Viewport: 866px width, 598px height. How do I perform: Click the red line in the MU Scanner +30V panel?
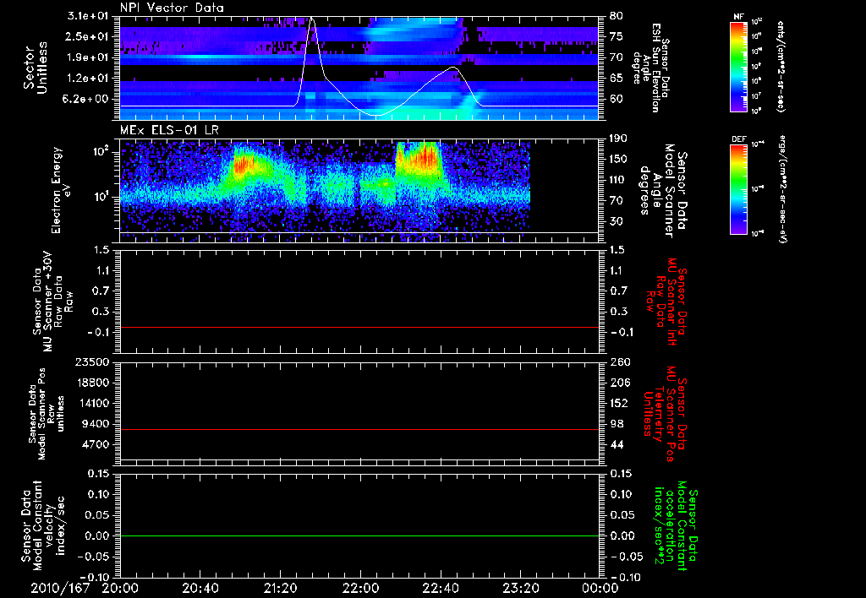click(359, 328)
